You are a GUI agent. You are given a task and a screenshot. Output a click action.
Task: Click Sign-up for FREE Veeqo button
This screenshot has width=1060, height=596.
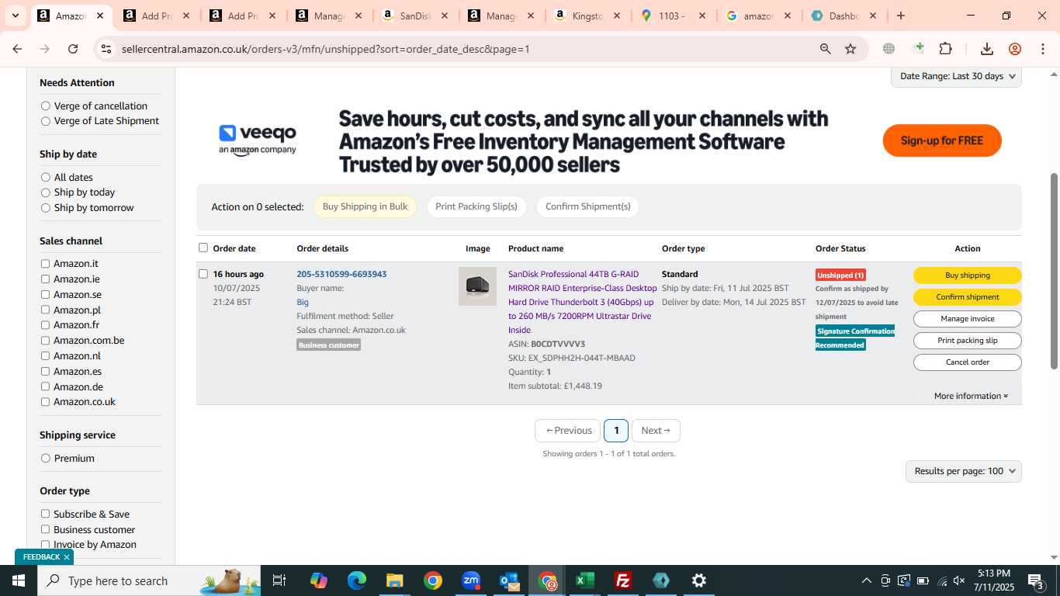tap(942, 140)
